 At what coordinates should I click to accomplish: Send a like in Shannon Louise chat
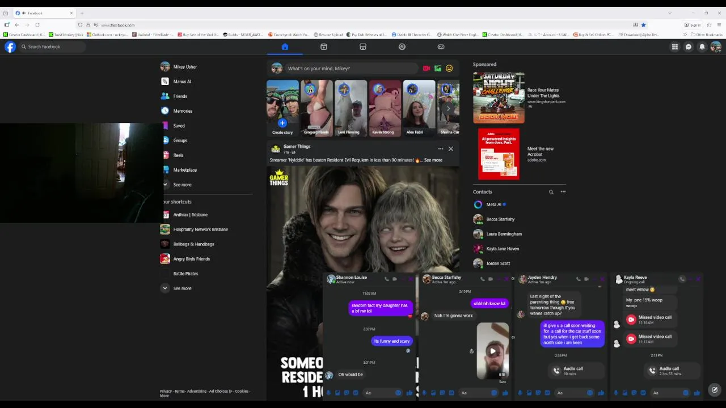[x=410, y=393]
